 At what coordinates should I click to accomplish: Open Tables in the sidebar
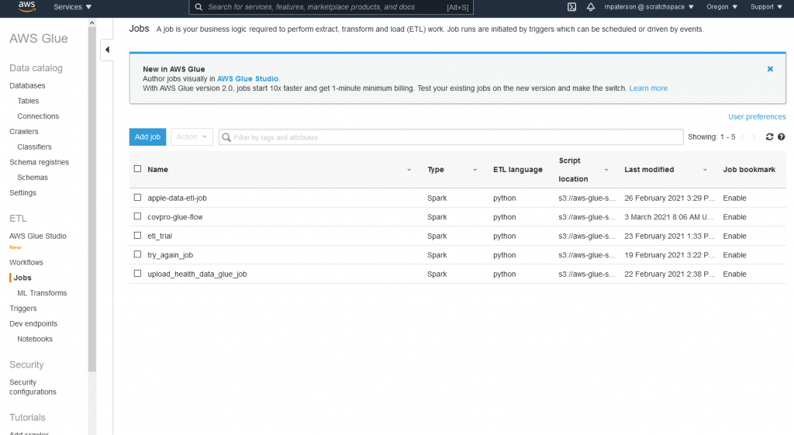pyautogui.click(x=28, y=101)
